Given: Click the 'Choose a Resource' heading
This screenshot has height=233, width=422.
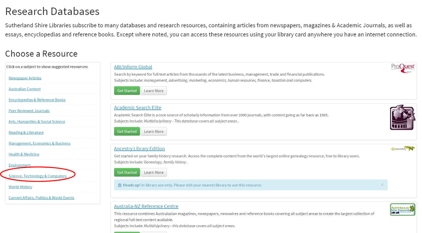Looking at the screenshot, I should coord(41,54).
